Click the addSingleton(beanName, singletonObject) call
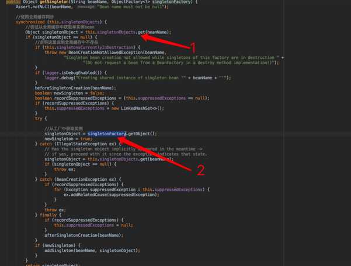 (x=92, y=250)
